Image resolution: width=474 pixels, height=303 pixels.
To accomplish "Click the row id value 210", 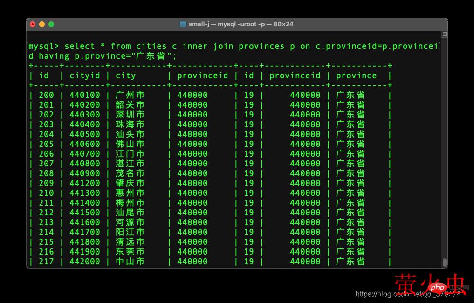I will point(46,193).
